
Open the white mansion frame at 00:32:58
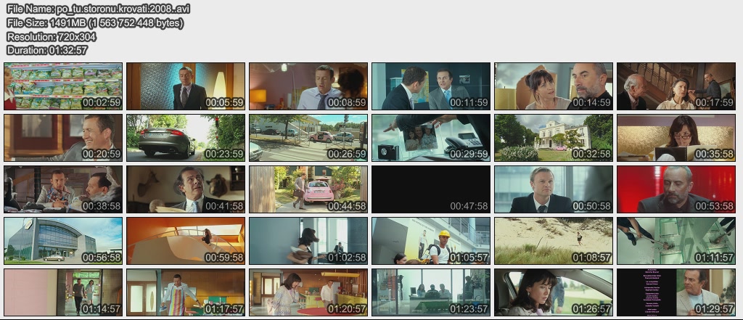554,138
